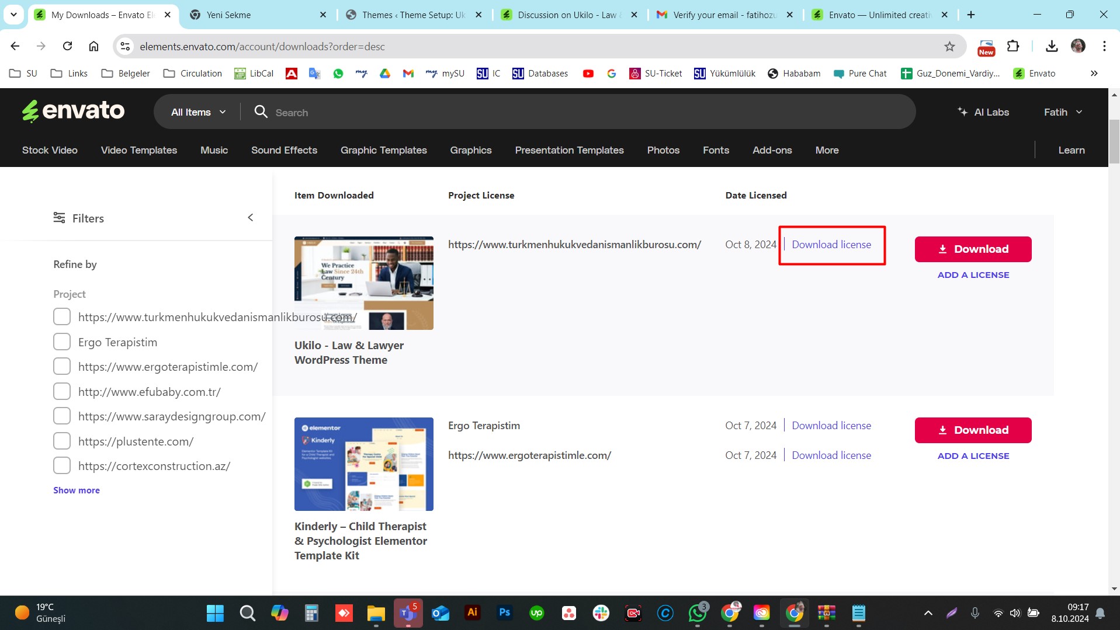Image resolution: width=1120 pixels, height=630 pixels.
Task: Open Windows Start menu
Action: click(x=215, y=613)
